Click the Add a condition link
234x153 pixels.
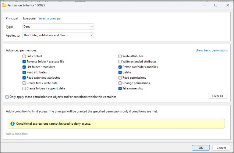click(17, 134)
